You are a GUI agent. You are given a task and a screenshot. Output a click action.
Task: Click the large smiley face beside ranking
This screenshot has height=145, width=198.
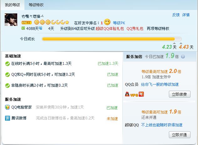[107, 22]
